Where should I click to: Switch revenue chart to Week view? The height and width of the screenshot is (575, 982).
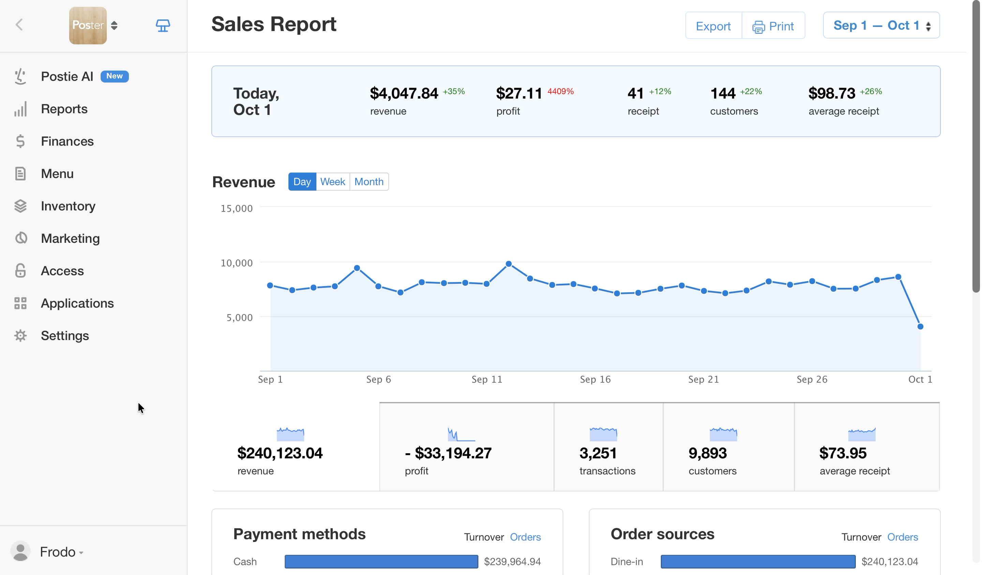(x=332, y=182)
